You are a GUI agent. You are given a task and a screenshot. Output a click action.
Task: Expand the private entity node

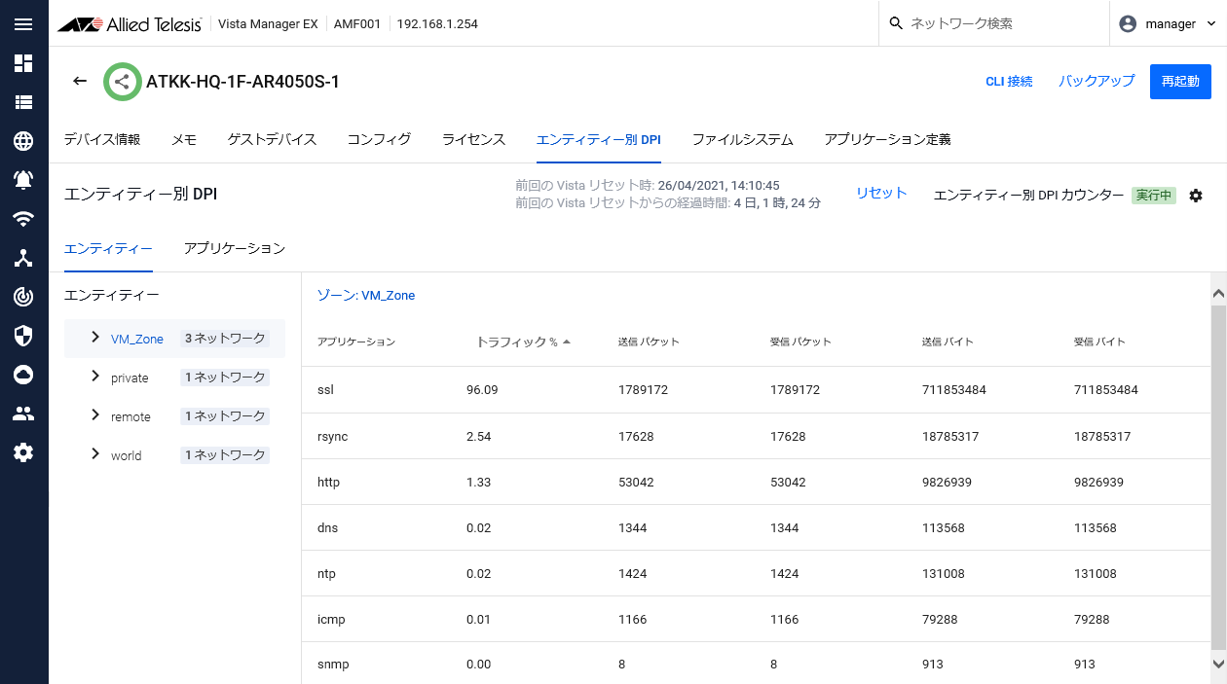pos(94,377)
